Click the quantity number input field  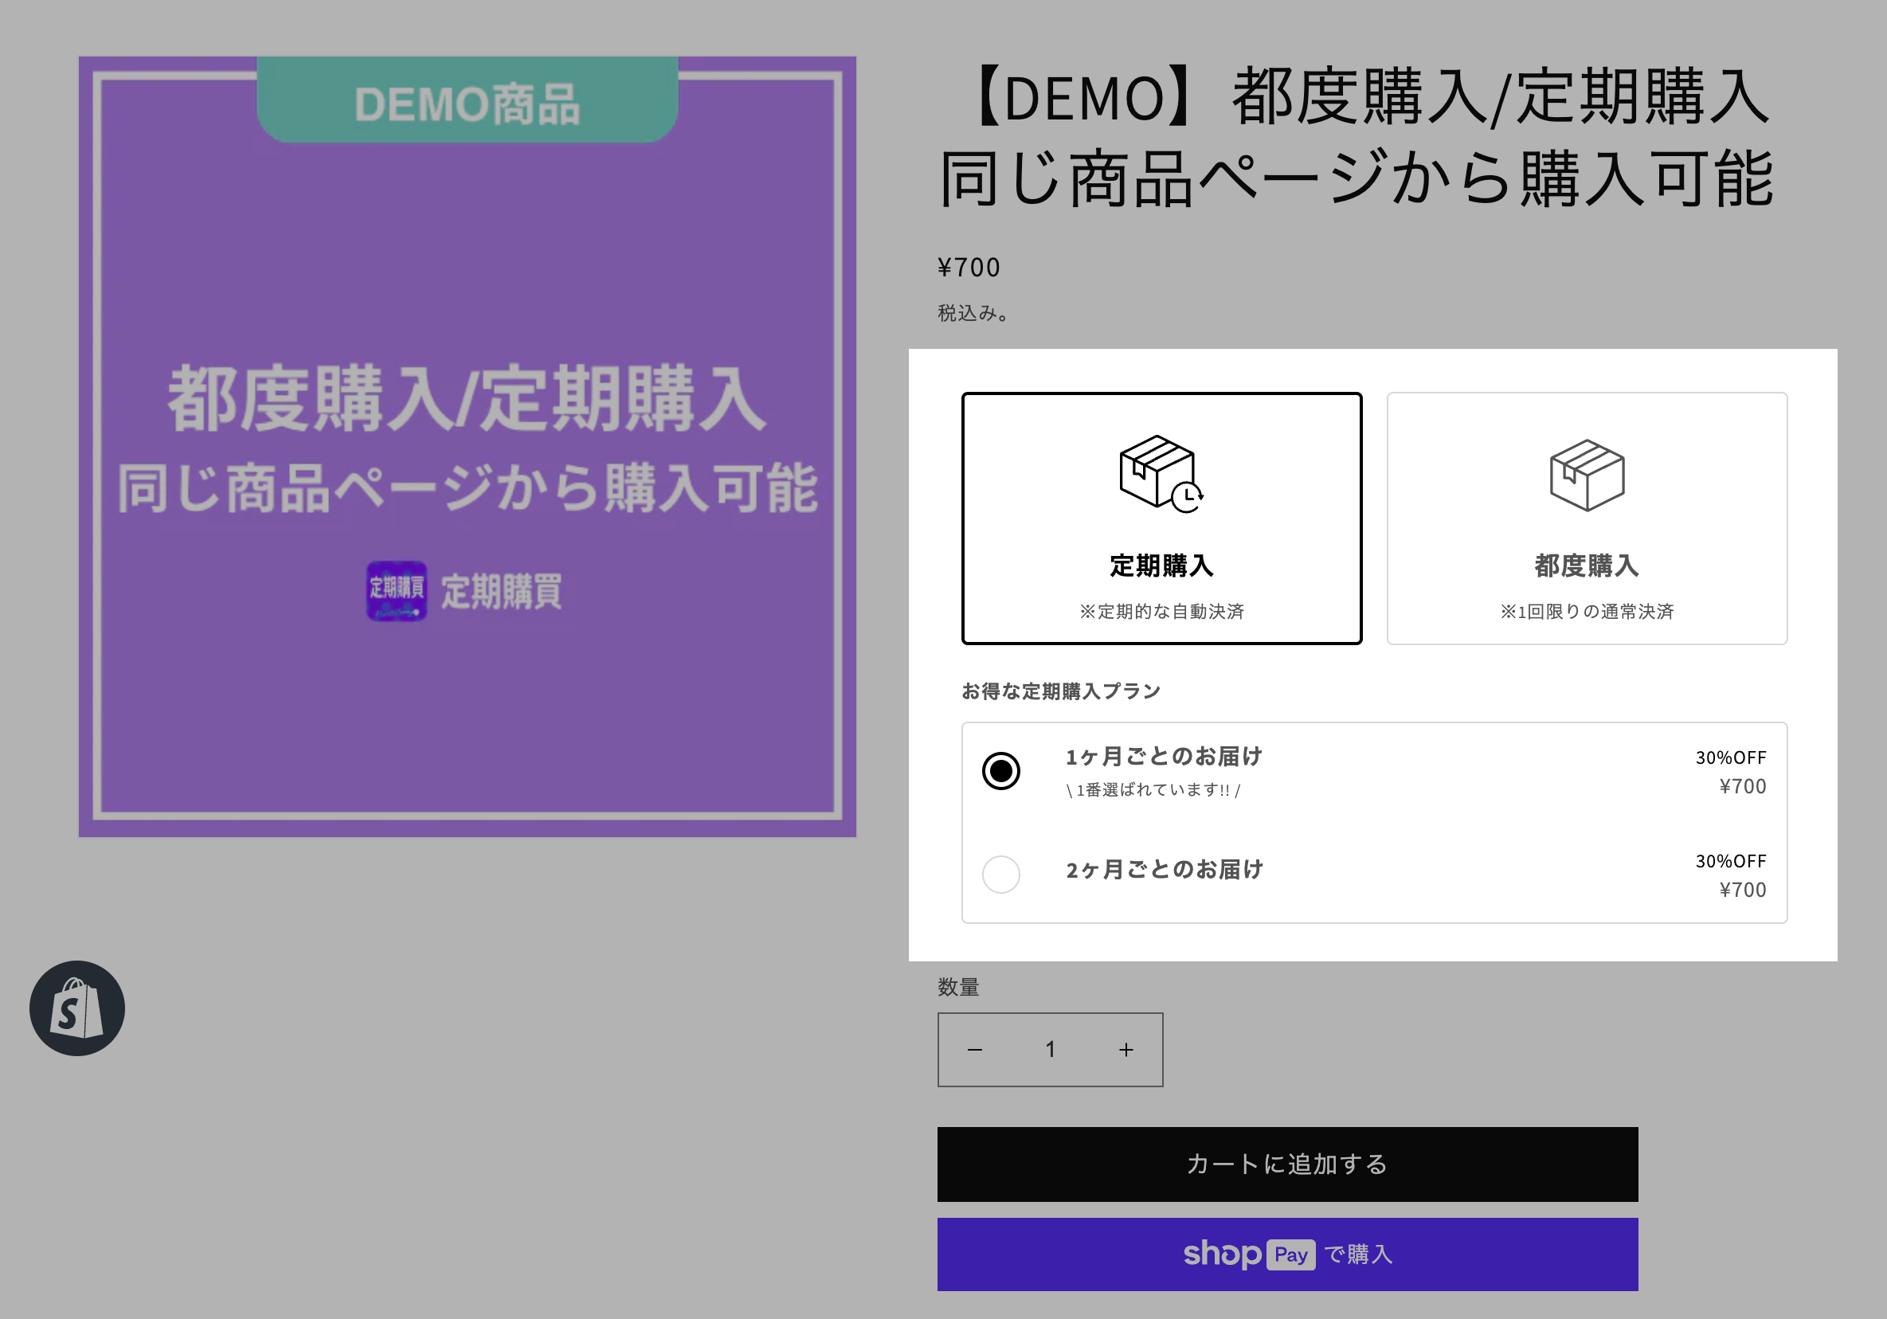pyautogui.click(x=1051, y=1050)
